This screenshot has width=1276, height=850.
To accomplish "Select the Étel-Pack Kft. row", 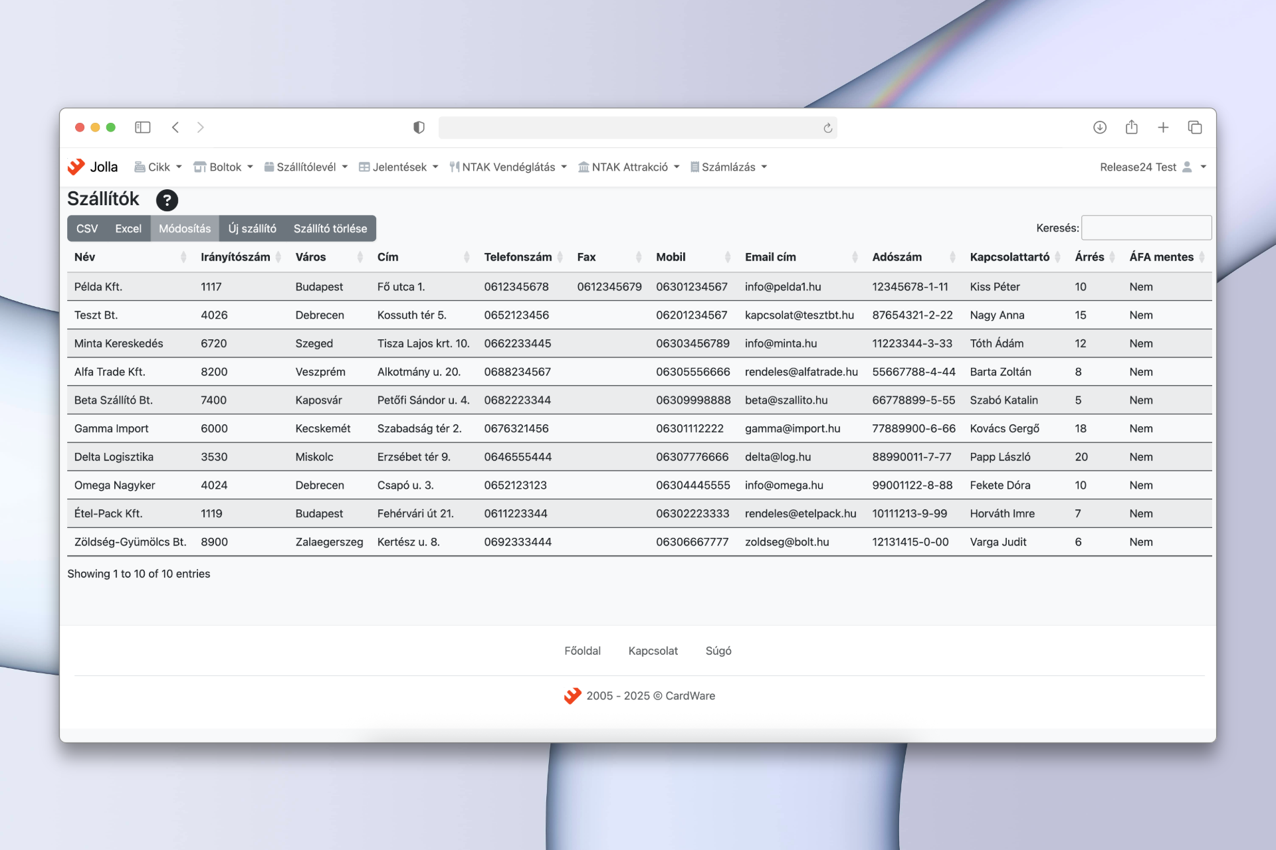I will click(639, 513).
